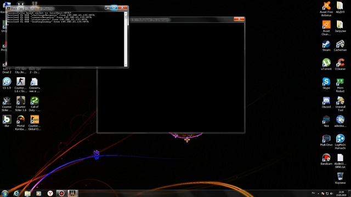Click the volume icon in the system tray
This screenshot has width=351, height=197.
(x=331, y=193)
